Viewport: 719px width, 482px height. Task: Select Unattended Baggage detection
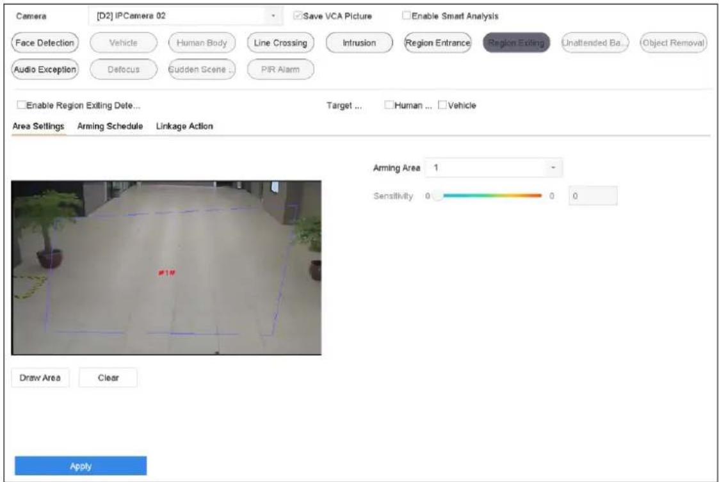(x=595, y=43)
